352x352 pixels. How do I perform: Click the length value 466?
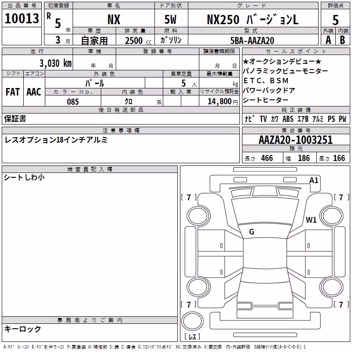click(x=267, y=158)
